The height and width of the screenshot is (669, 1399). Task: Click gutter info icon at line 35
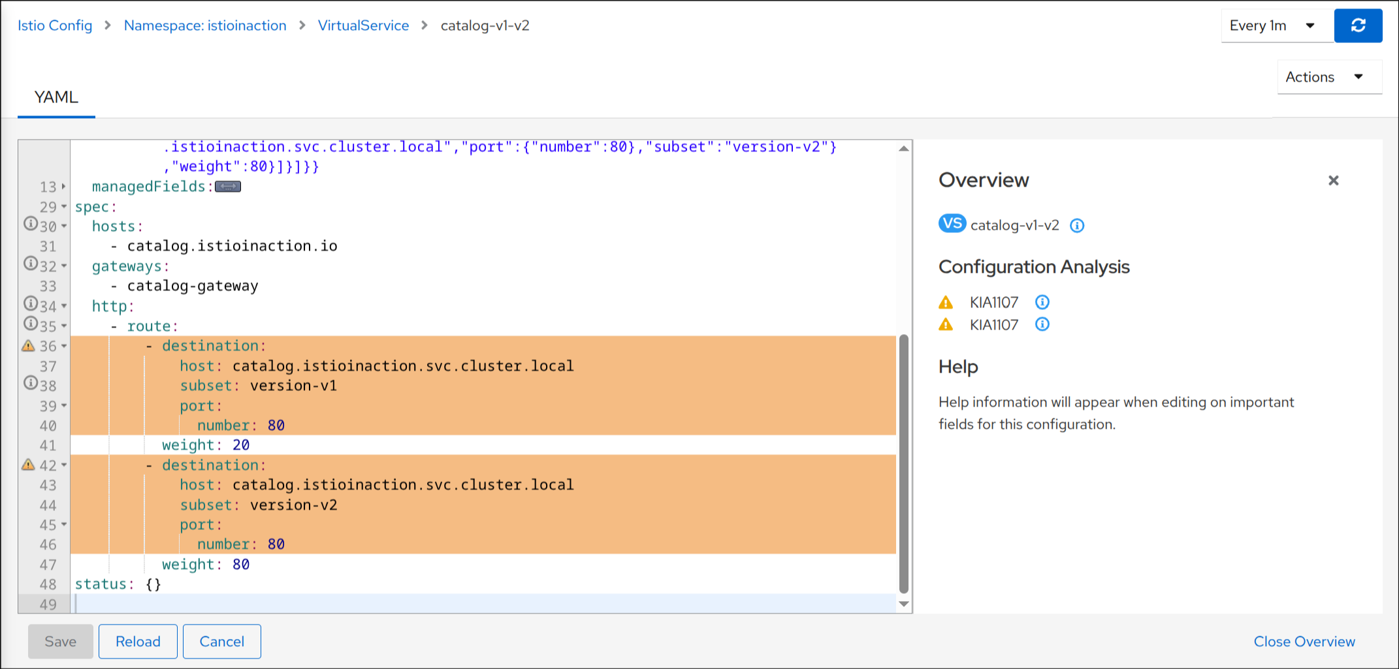click(30, 323)
